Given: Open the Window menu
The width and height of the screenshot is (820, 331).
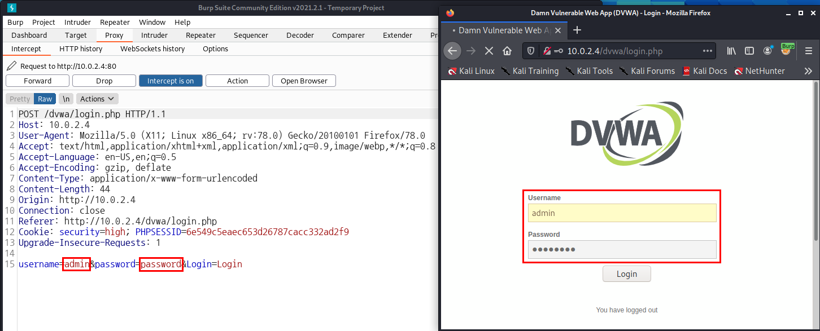Looking at the screenshot, I should tap(152, 22).
